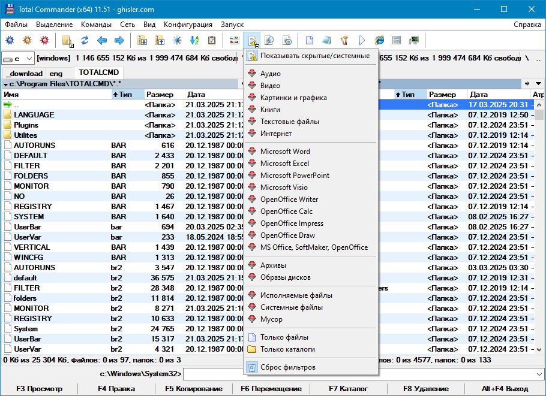The height and width of the screenshot is (396, 546).
Task: Select 'Microsoft Excel' filter from menu
Action: (x=284, y=164)
